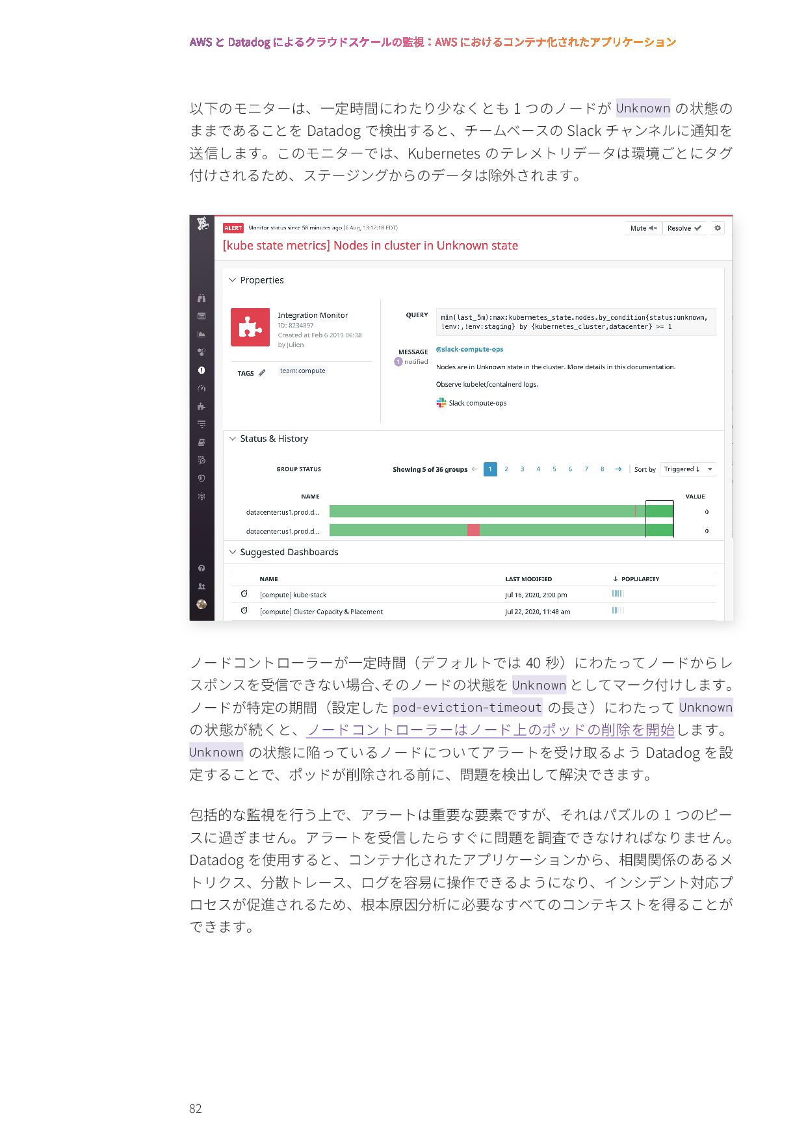Click the first datacenter group status bar

[x=501, y=512]
